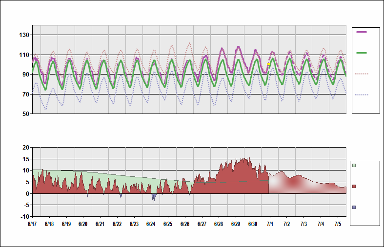Screen dimensions: 384x247
Task: Click the green solid line legend swatch
Action: 362,53
